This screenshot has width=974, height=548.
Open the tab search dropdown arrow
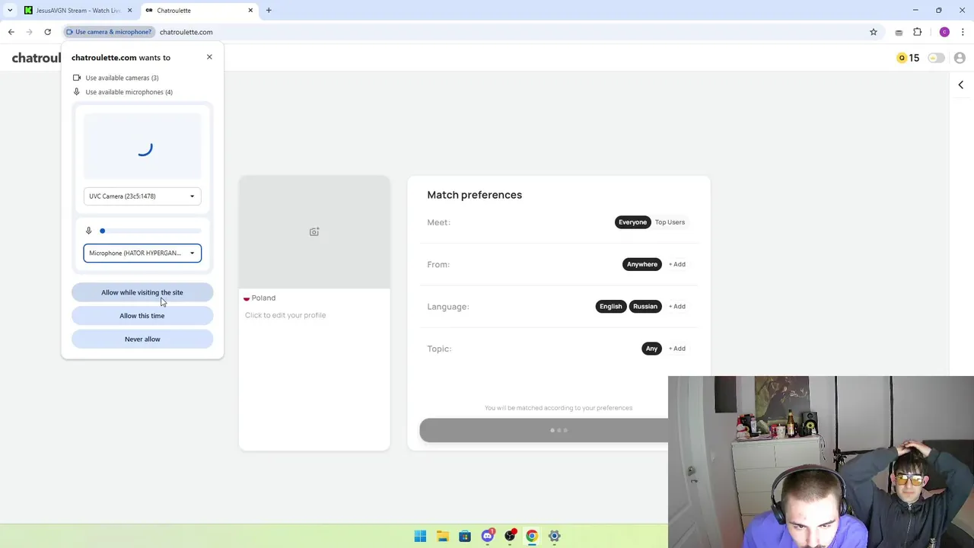10,11
